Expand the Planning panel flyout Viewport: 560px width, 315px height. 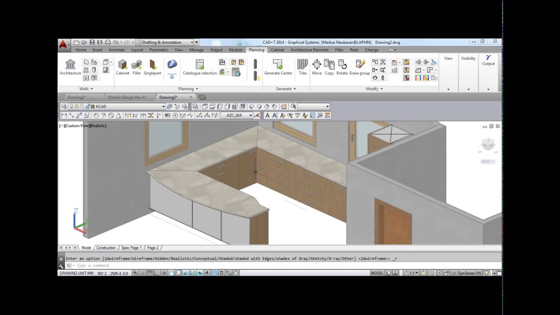[188, 89]
